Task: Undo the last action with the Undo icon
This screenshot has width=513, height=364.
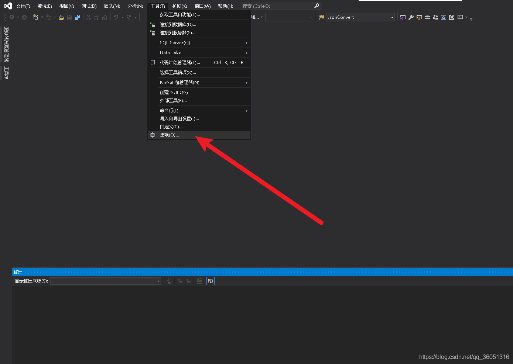Action: point(116,17)
